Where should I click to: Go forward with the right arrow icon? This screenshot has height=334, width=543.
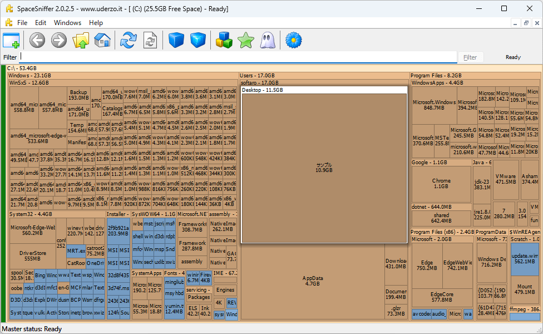pyautogui.click(x=59, y=40)
